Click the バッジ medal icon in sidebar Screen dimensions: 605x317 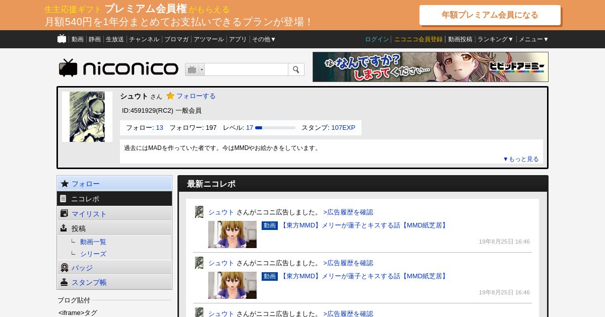pyautogui.click(x=65, y=268)
